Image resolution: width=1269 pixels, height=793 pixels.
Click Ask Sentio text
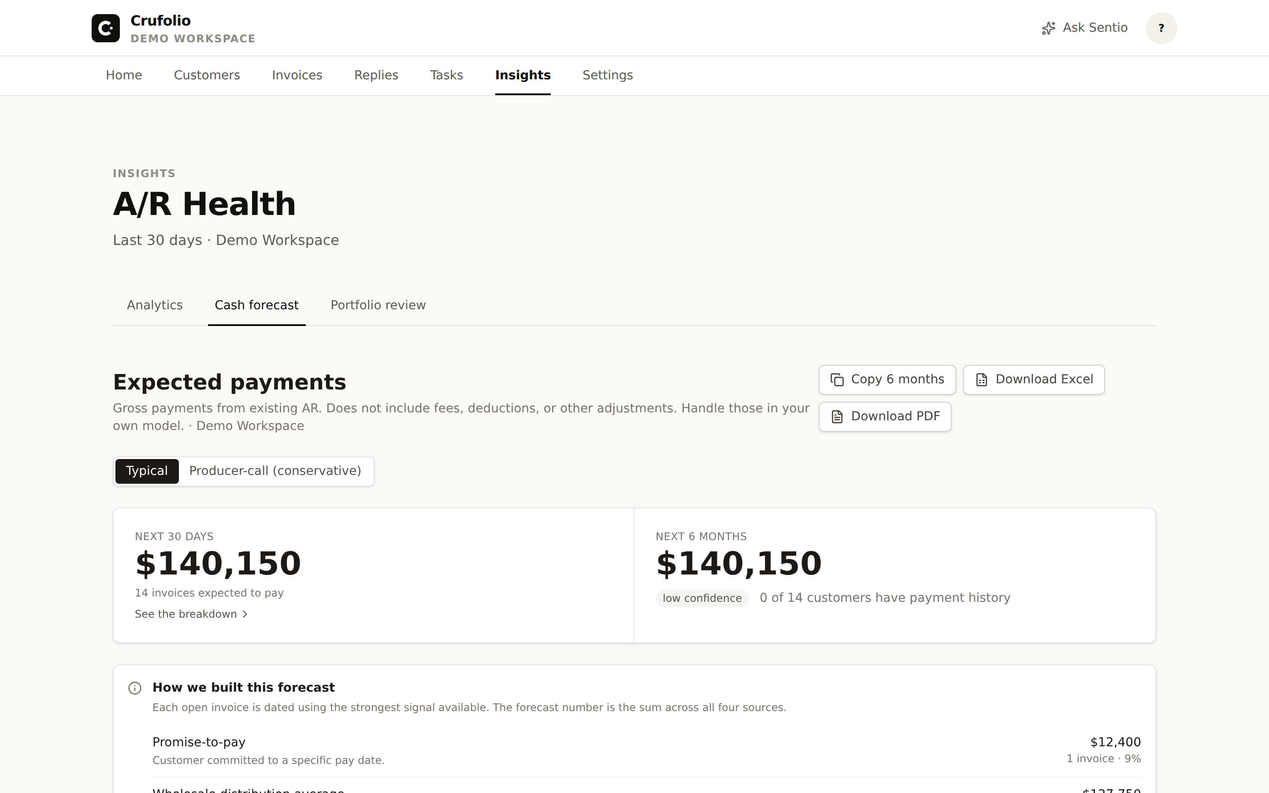1095,28
